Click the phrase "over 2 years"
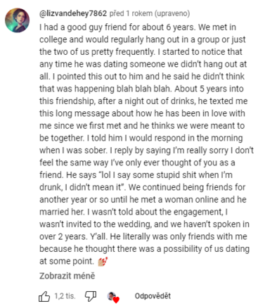The height and width of the screenshot is (306, 258). [x=63, y=236]
